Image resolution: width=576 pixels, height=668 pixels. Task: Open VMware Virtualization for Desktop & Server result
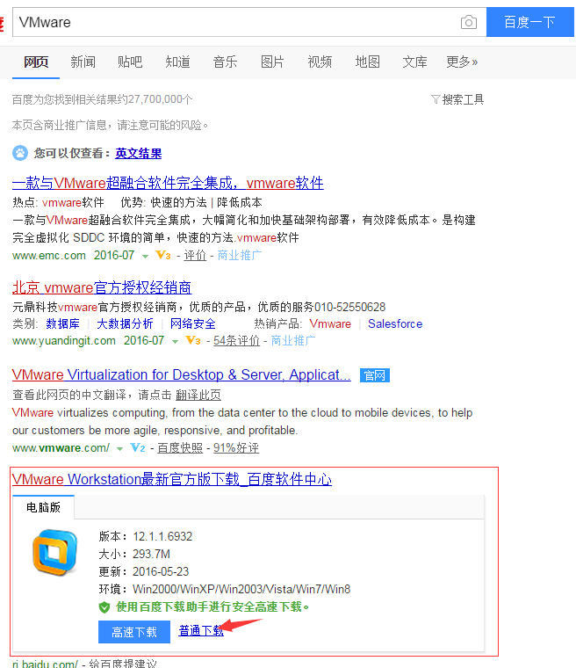(x=182, y=375)
